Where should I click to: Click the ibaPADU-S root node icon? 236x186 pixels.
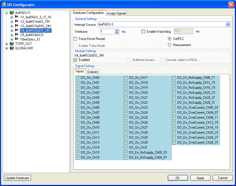click(12, 13)
